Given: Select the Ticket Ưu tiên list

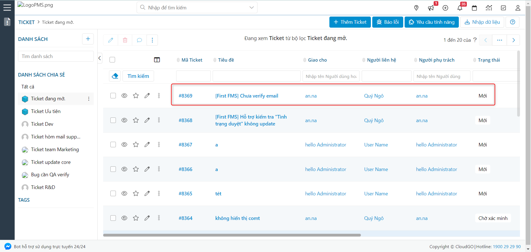Looking at the screenshot, I should pyautogui.click(x=46, y=111).
